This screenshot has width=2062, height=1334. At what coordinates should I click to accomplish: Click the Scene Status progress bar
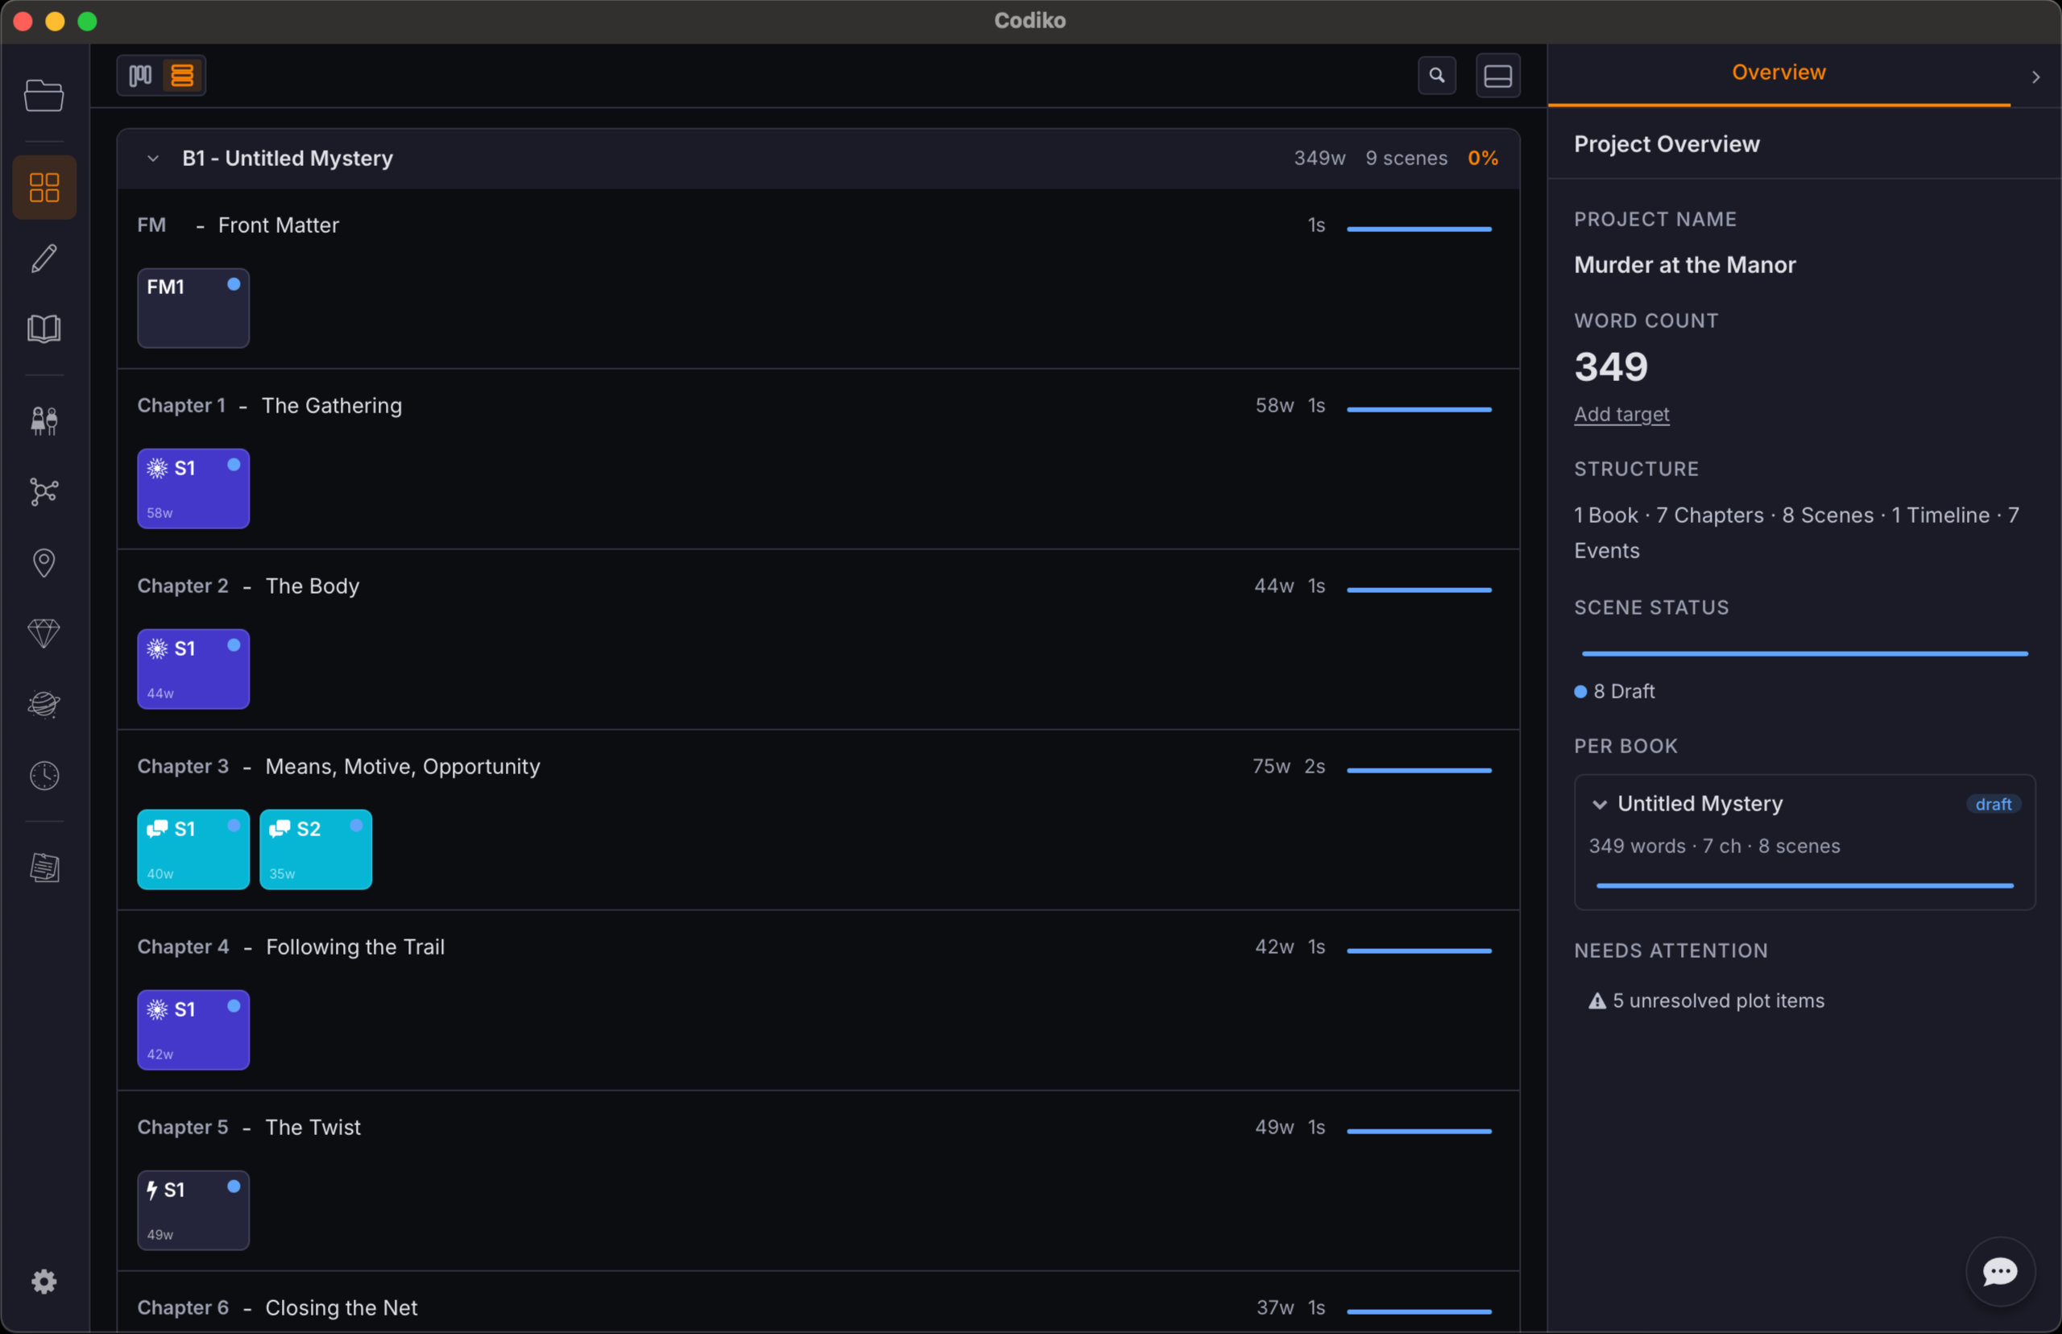click(x=1805, y=653)
